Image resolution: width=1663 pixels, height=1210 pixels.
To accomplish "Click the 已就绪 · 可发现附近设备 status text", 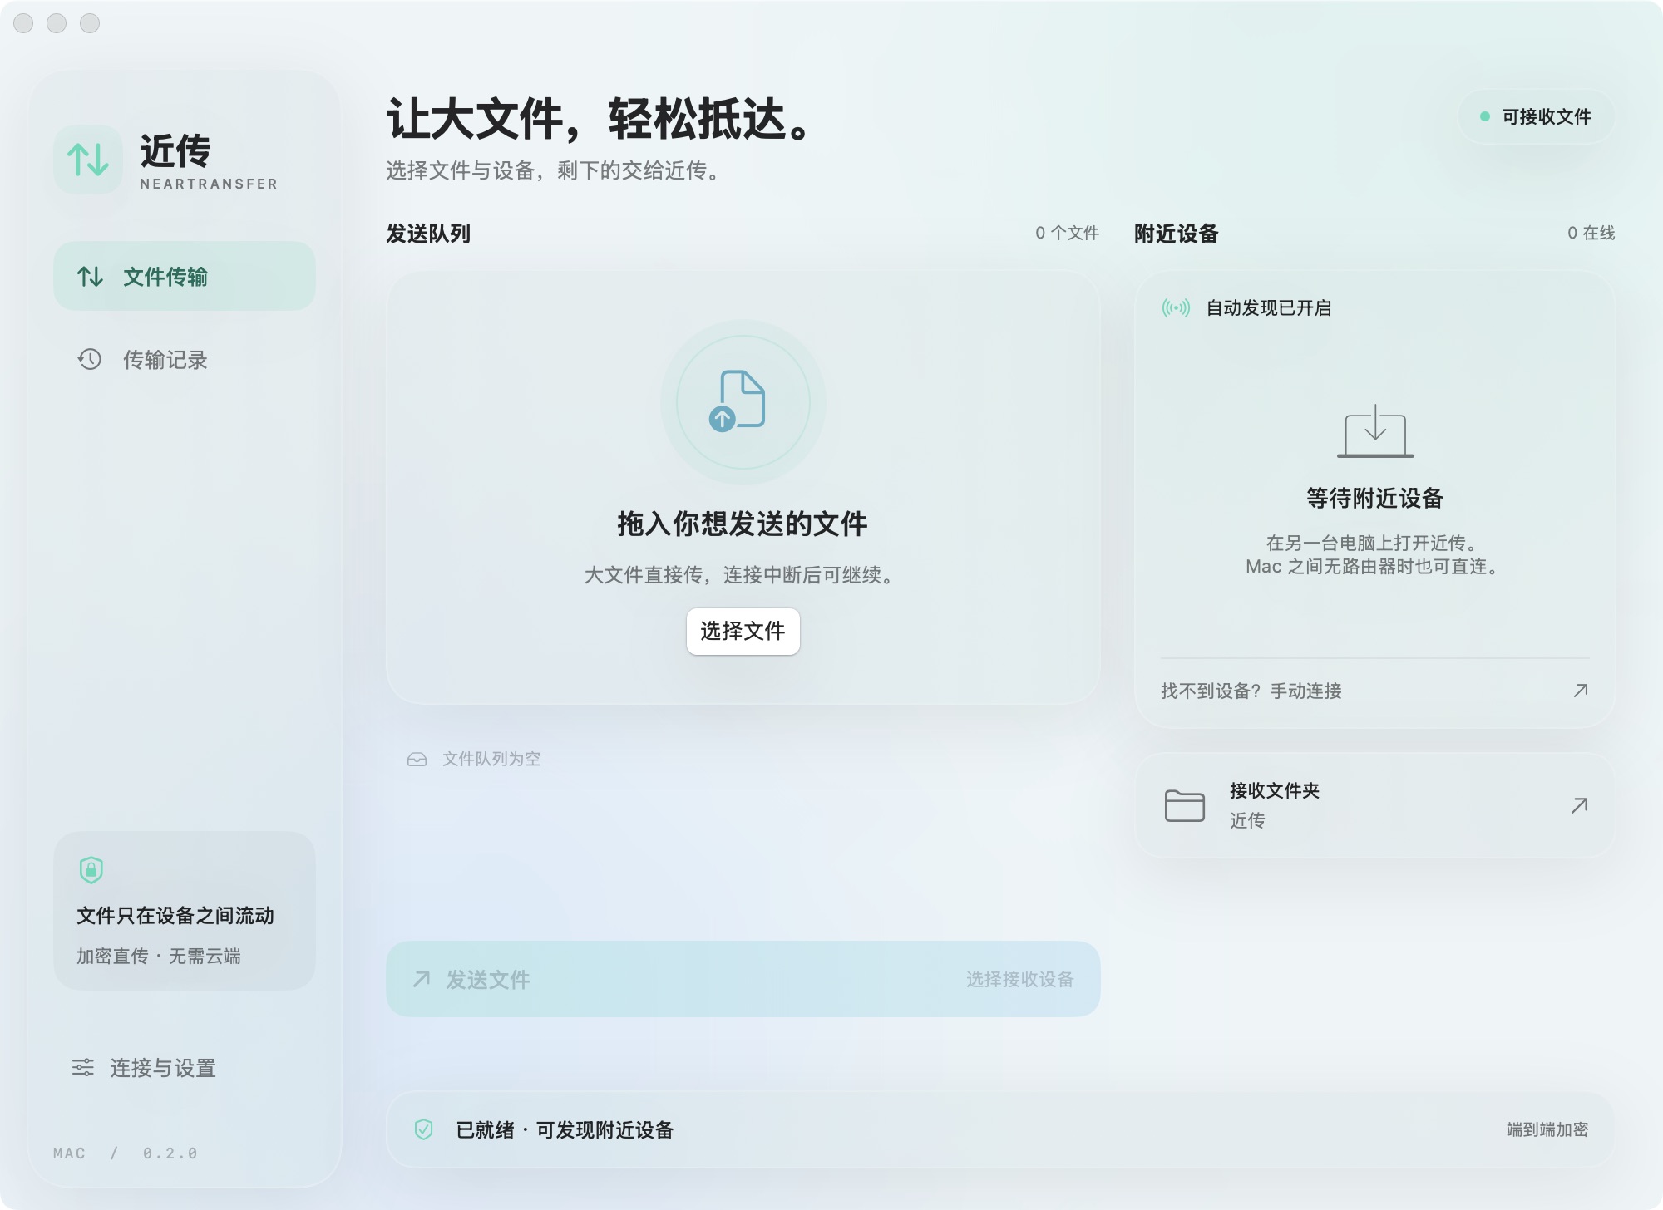I will point(565,1129).
